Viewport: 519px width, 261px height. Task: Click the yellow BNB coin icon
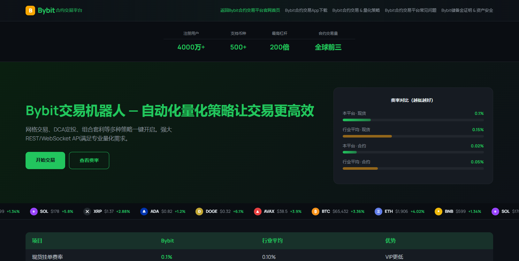pos(439,212)
